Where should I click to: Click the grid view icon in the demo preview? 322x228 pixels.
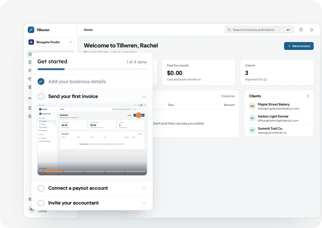tap(141, 105)
